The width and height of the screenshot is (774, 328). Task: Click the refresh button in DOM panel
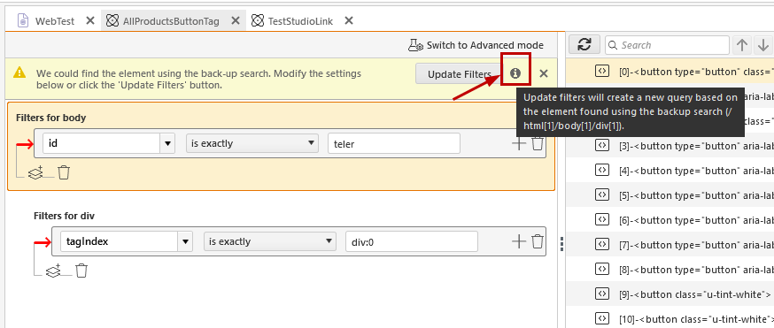(584, 45)
